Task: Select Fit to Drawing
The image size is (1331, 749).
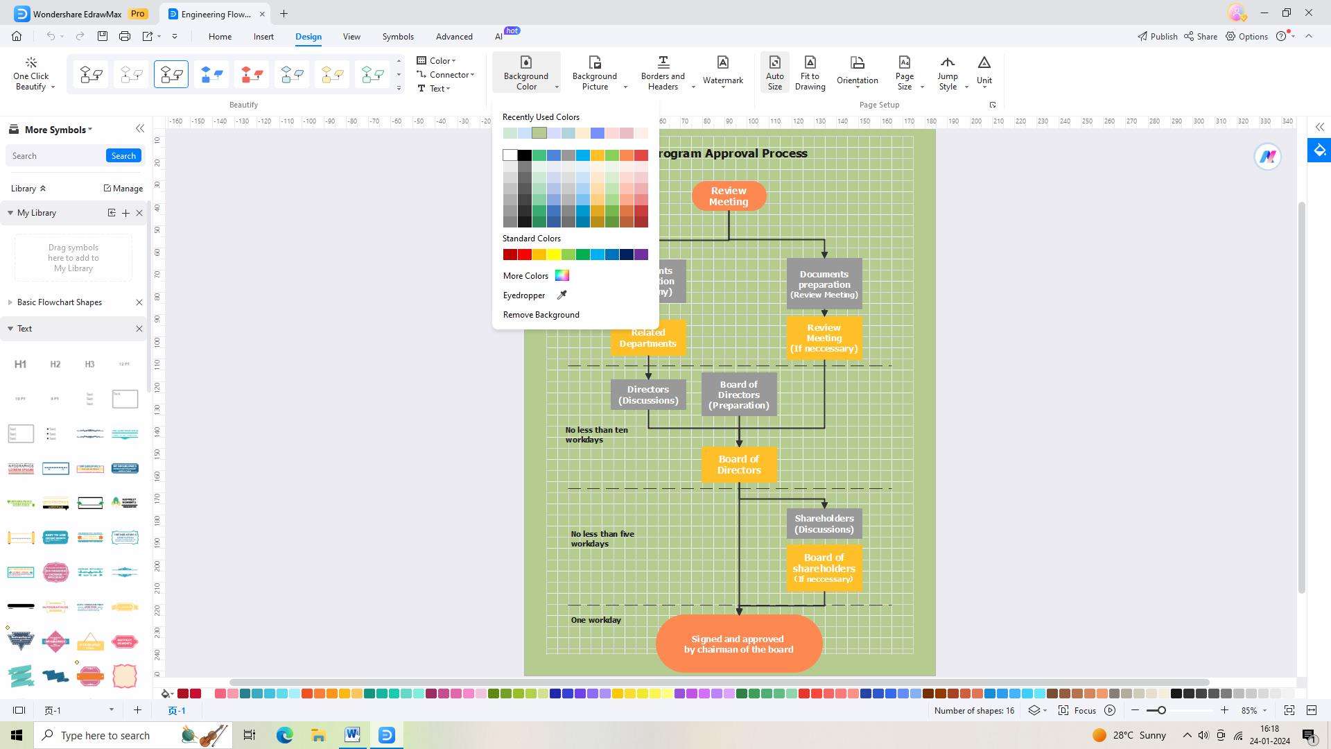Action: point(810,73)
